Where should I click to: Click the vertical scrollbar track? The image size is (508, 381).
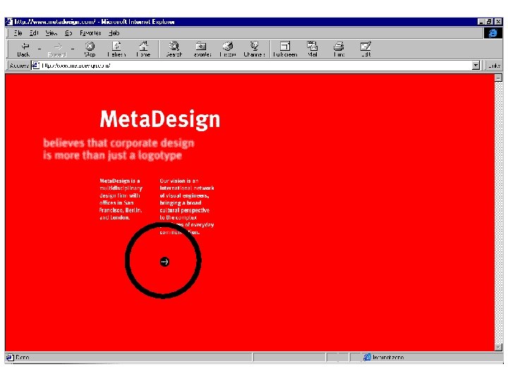coord(498,212)
